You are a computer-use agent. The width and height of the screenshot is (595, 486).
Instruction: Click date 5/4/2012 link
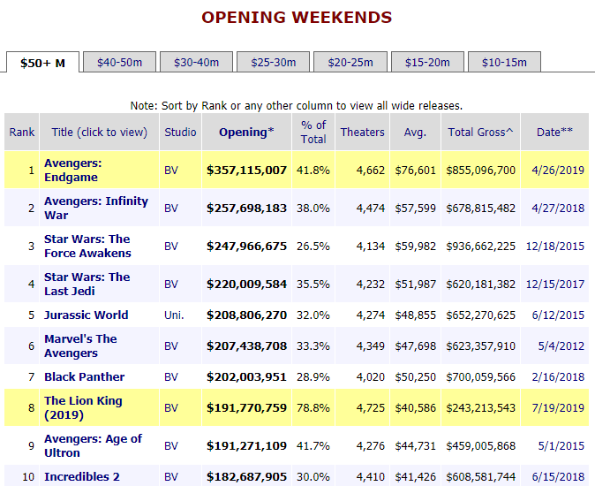pyautogui.click(x=561, y=346)
